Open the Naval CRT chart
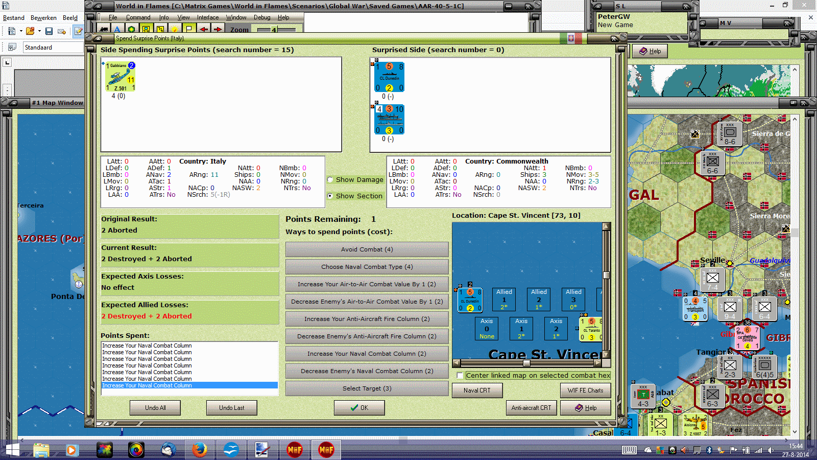This screenshot has height=460, width=817. (x=477, y=390)
